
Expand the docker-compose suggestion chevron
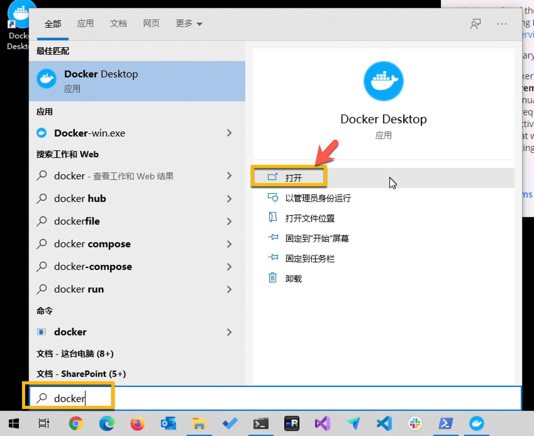229,266
